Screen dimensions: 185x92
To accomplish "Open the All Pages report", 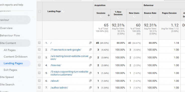I will [10, 50].
